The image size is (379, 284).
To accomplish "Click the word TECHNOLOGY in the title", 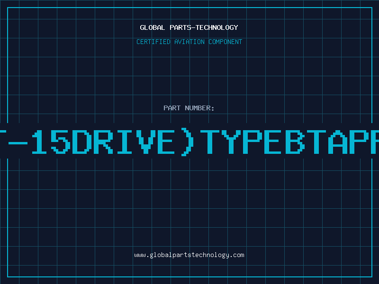I will coord(217,27).
